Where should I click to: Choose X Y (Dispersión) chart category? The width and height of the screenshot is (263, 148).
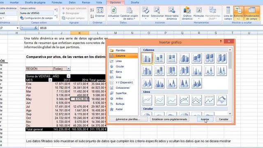[123, 83]
